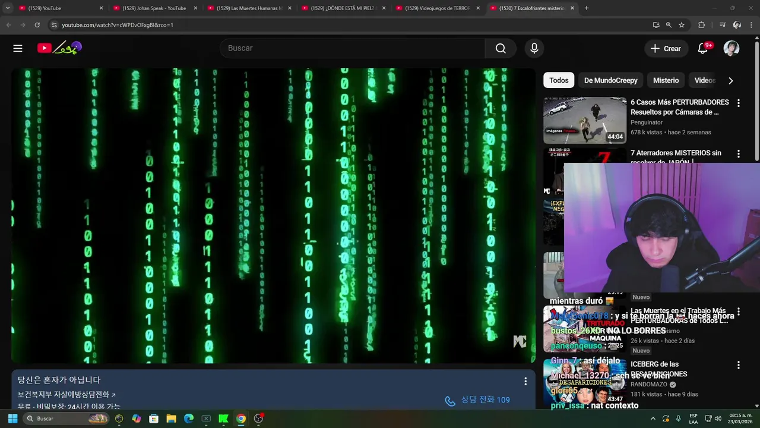
Task: Open options for 6 Casos Más PERTURBADORES video
Action: [x=739, y=103]
